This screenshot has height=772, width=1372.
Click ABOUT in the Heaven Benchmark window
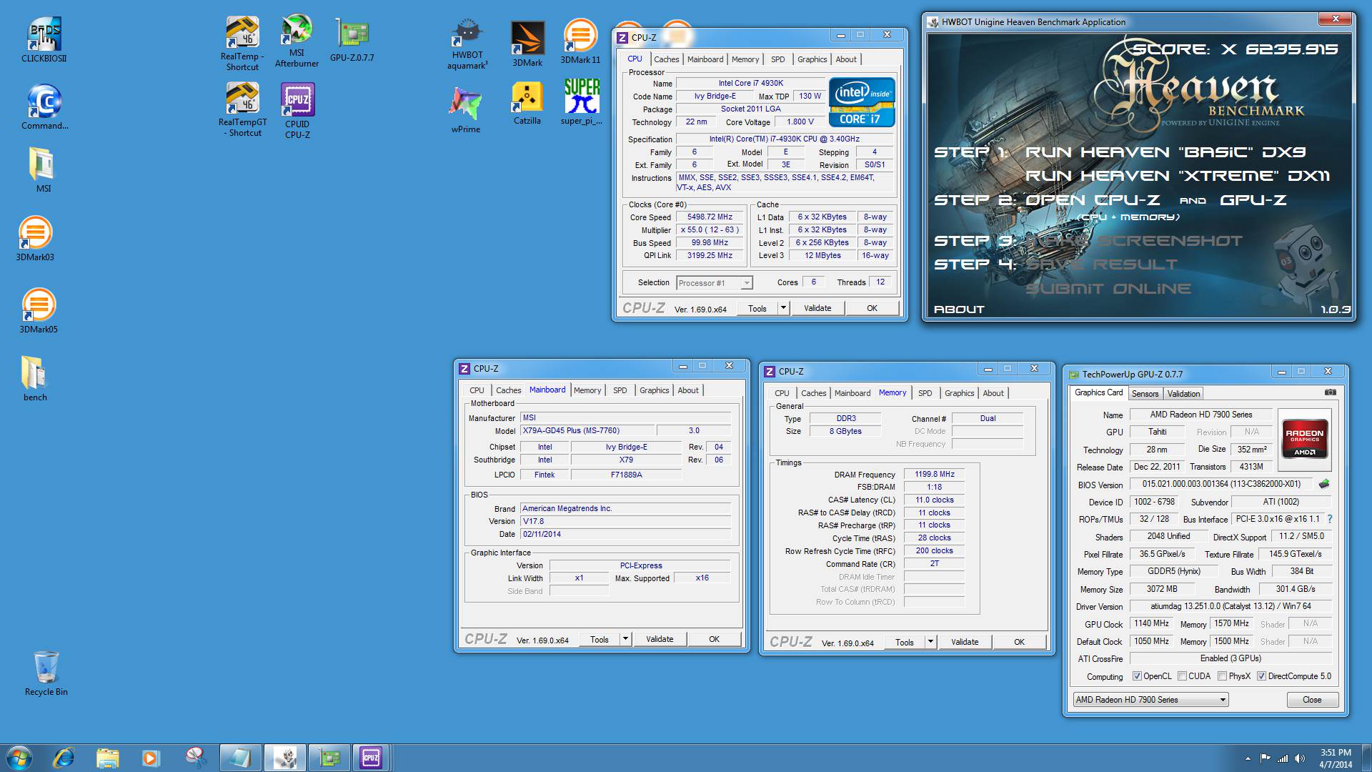pyautogui.click(x=959, y=310)
